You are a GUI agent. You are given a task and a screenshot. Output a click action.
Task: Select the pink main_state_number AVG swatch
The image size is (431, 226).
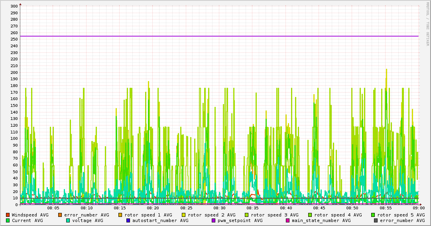point(288,220)
